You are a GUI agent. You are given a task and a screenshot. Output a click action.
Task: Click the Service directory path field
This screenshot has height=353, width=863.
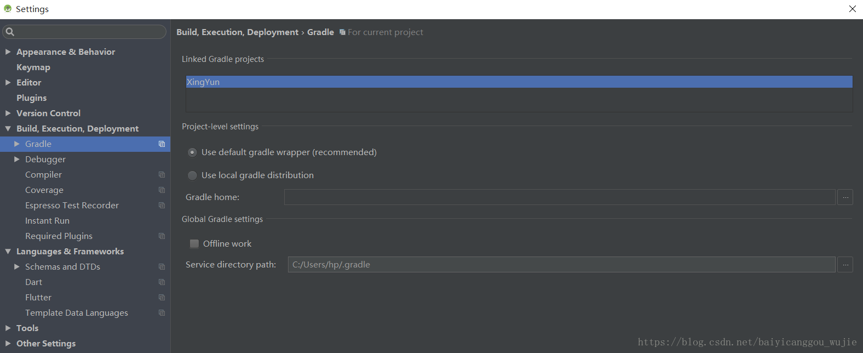tap(562, 265)
